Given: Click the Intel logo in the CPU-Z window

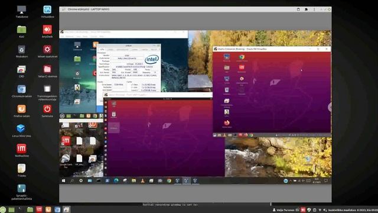Looking at the screenshot, I should (152, 59).
